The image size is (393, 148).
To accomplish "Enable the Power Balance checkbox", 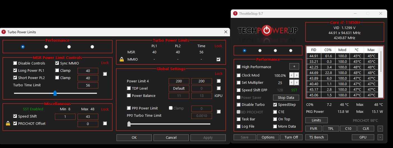I will point(129,96).
